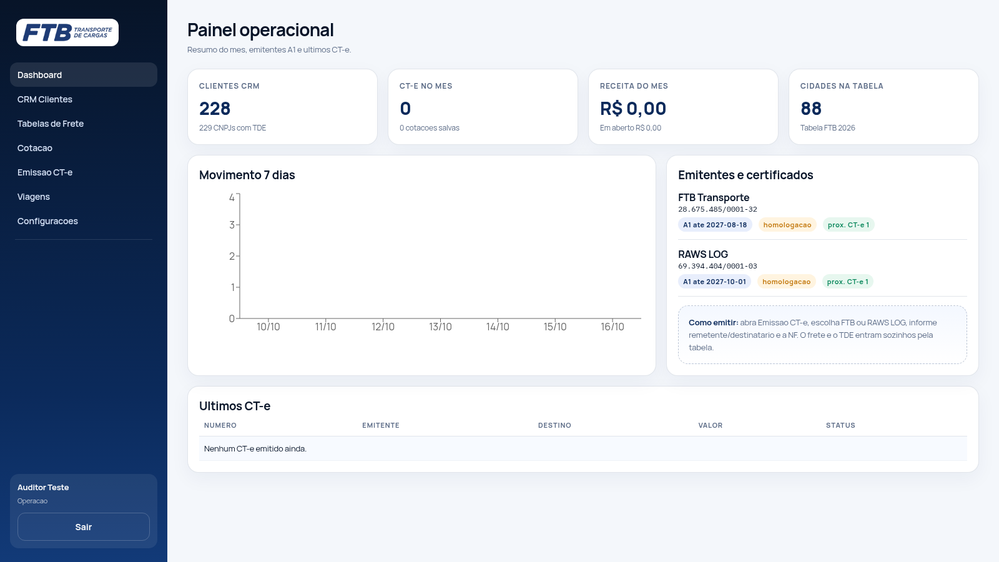
Task: Click RAWS LOG emitente name
Action: [703, 254]
